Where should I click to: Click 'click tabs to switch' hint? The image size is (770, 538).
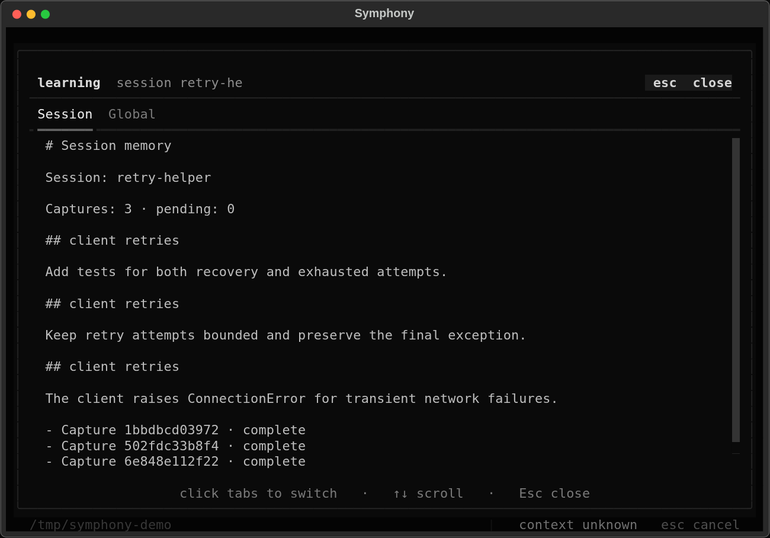click(x=258, y=494)
